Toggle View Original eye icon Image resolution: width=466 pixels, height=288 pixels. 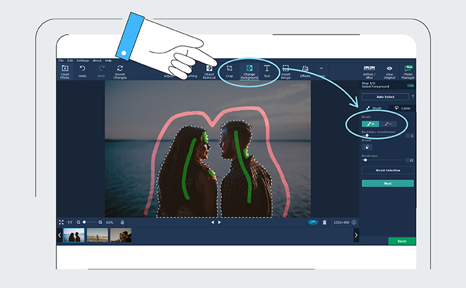pyautogui.click(x=389, y=72)
